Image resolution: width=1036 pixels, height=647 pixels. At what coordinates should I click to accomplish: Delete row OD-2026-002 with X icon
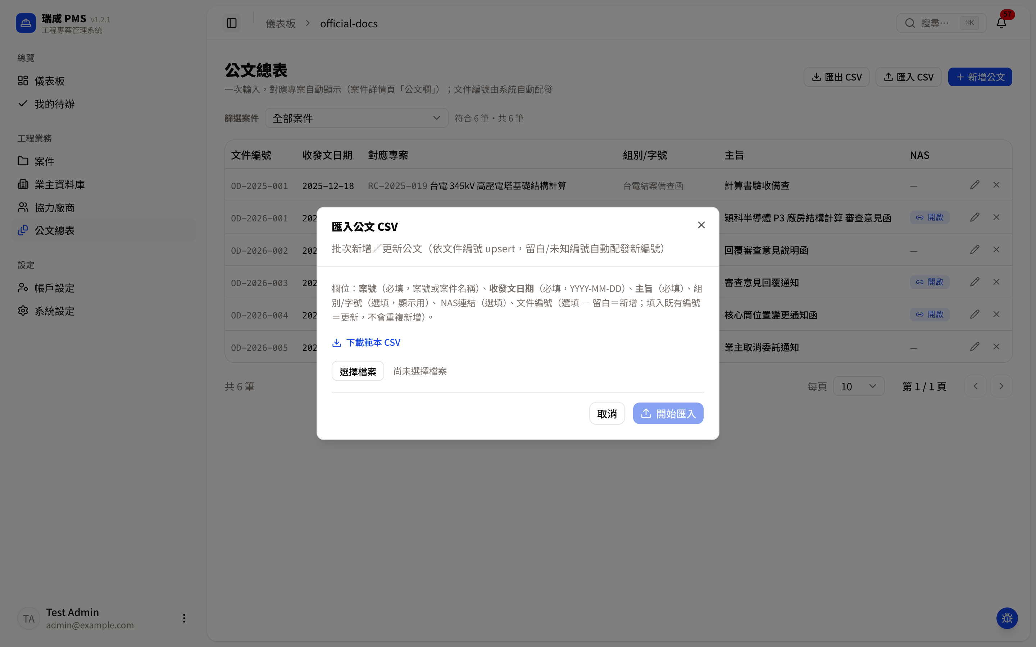997,249
